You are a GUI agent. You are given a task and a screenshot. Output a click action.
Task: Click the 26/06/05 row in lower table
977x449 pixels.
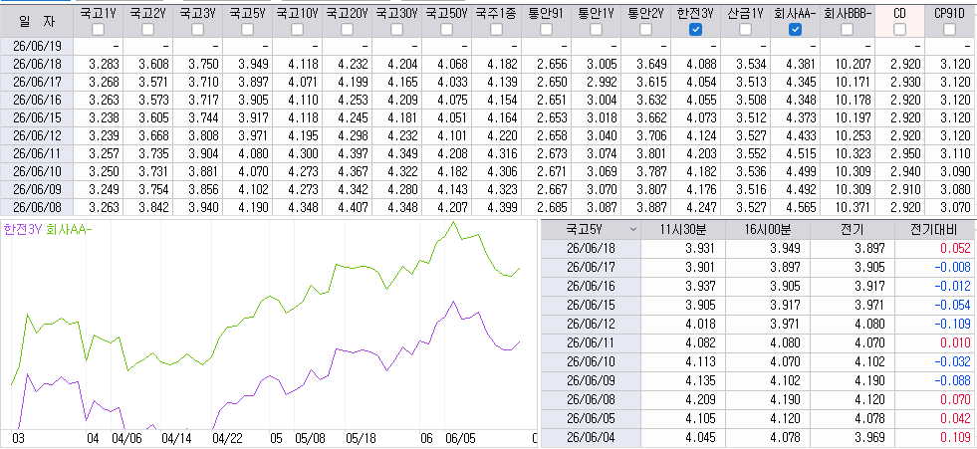click(758, 418)
